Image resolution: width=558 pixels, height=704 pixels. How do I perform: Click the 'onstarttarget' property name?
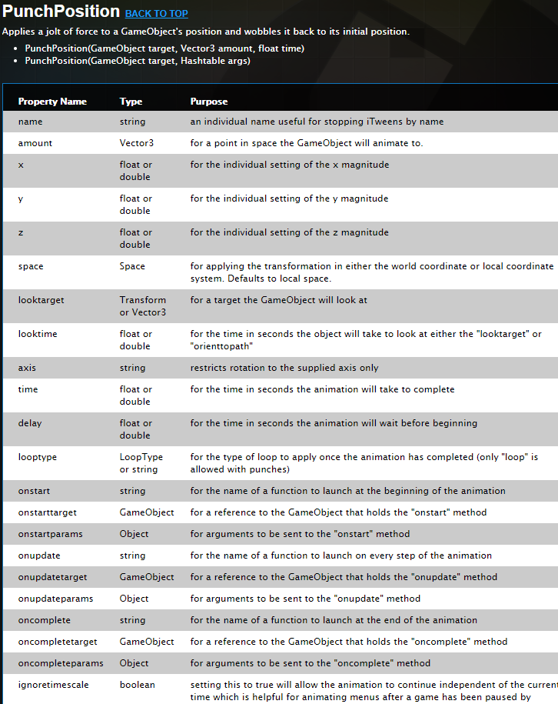(48, 512)
